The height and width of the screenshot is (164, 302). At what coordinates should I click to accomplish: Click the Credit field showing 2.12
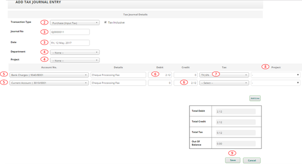(185, 83)
